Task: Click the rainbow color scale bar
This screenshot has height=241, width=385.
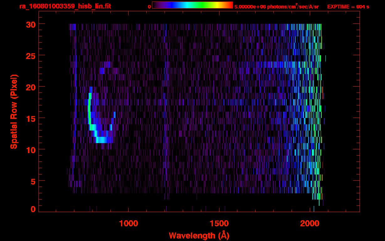Action: click(192, 5)
